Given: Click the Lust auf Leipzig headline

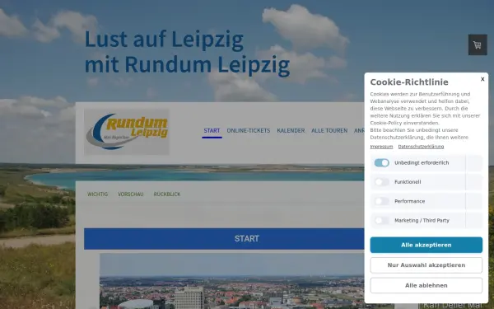Looking at the screenshot, I should [x=187, y=52].
